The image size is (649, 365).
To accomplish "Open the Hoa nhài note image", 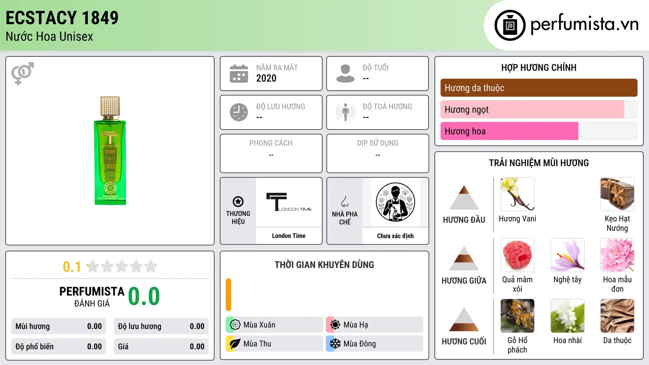I will pyautogui.click(x=568, y=316).
